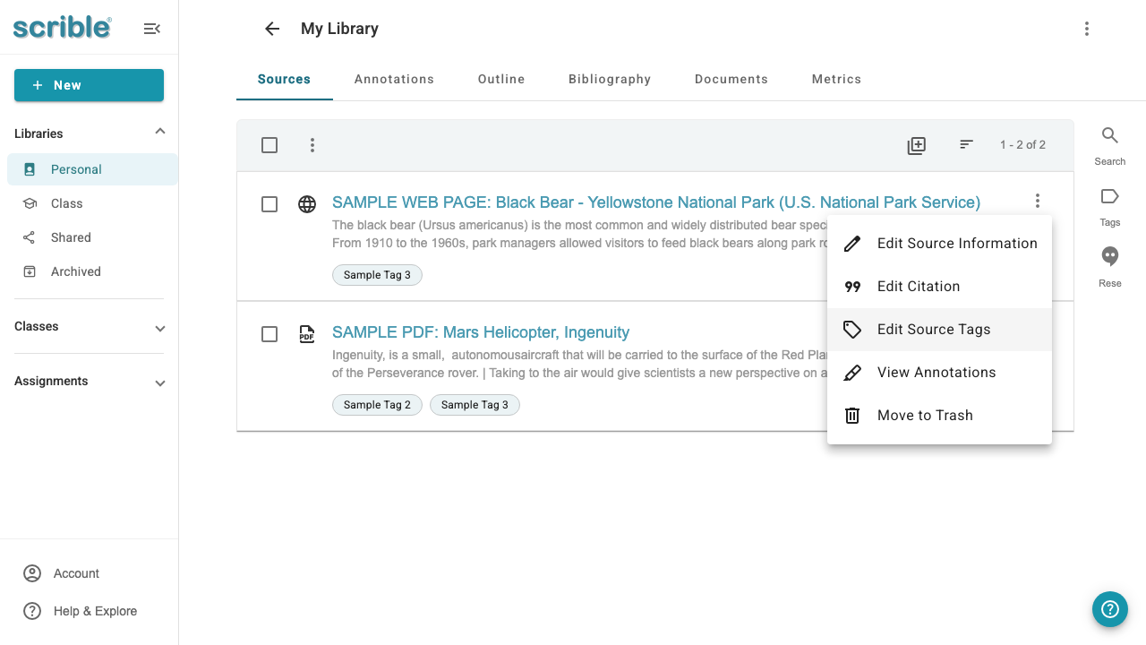
Task: Expand the Assignments section
Action: [160, 383]
